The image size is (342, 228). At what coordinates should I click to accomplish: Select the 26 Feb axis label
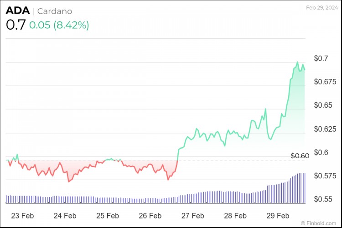point(150,216)
